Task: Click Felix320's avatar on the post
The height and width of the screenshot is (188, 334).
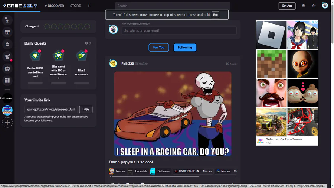Action: 113,64
